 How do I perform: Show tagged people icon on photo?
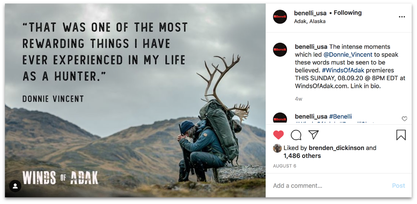point(15,186)
